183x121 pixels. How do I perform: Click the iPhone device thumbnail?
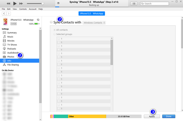tap(5, 22)
